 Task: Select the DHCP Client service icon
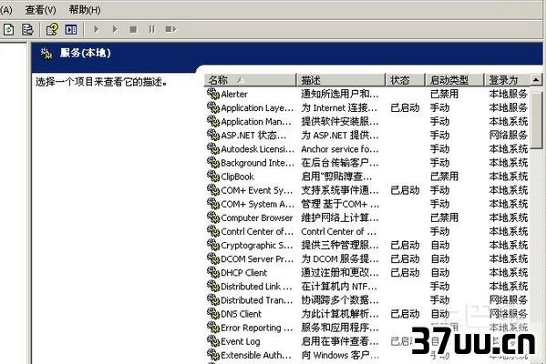[213, 272]
